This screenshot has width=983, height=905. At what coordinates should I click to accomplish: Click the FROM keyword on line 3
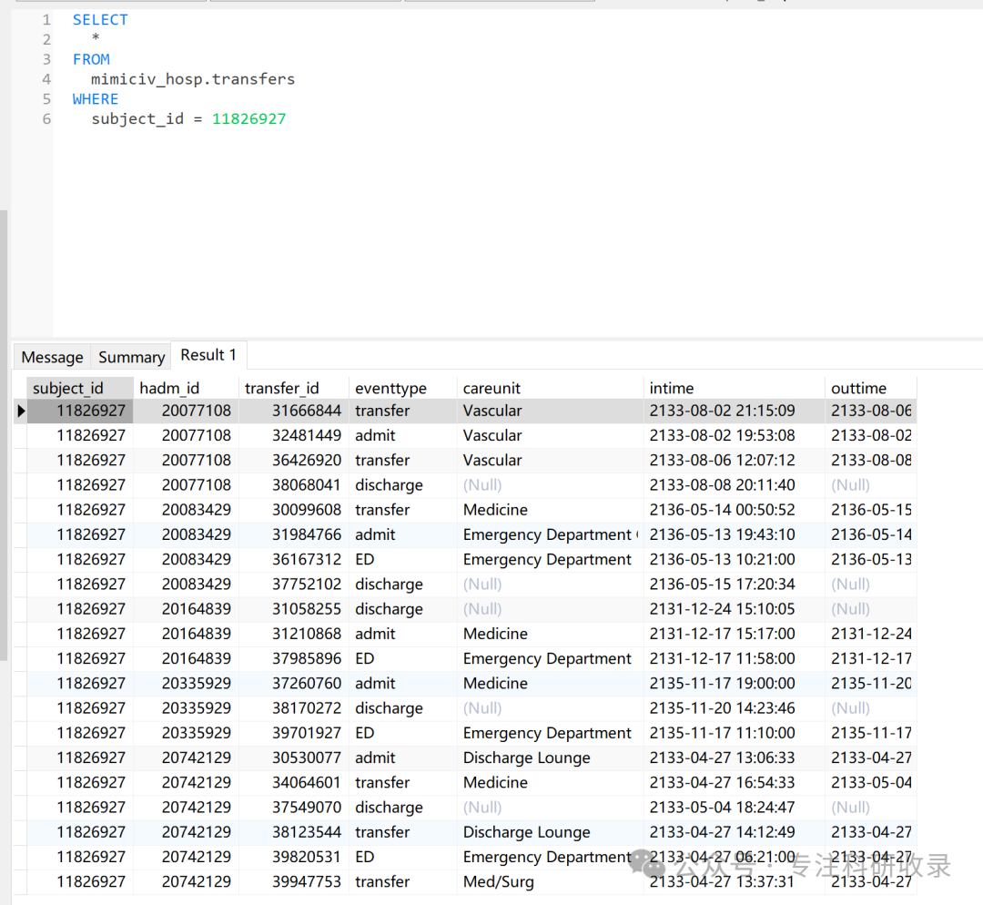[91, 59]
